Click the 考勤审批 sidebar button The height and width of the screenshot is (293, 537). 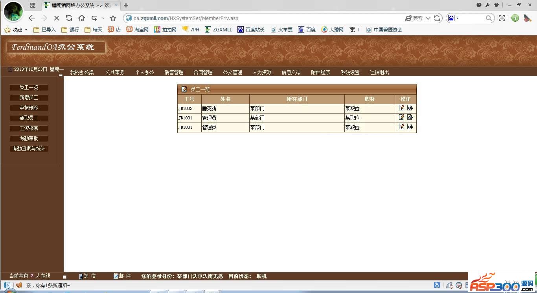click(x=29, y=139)
